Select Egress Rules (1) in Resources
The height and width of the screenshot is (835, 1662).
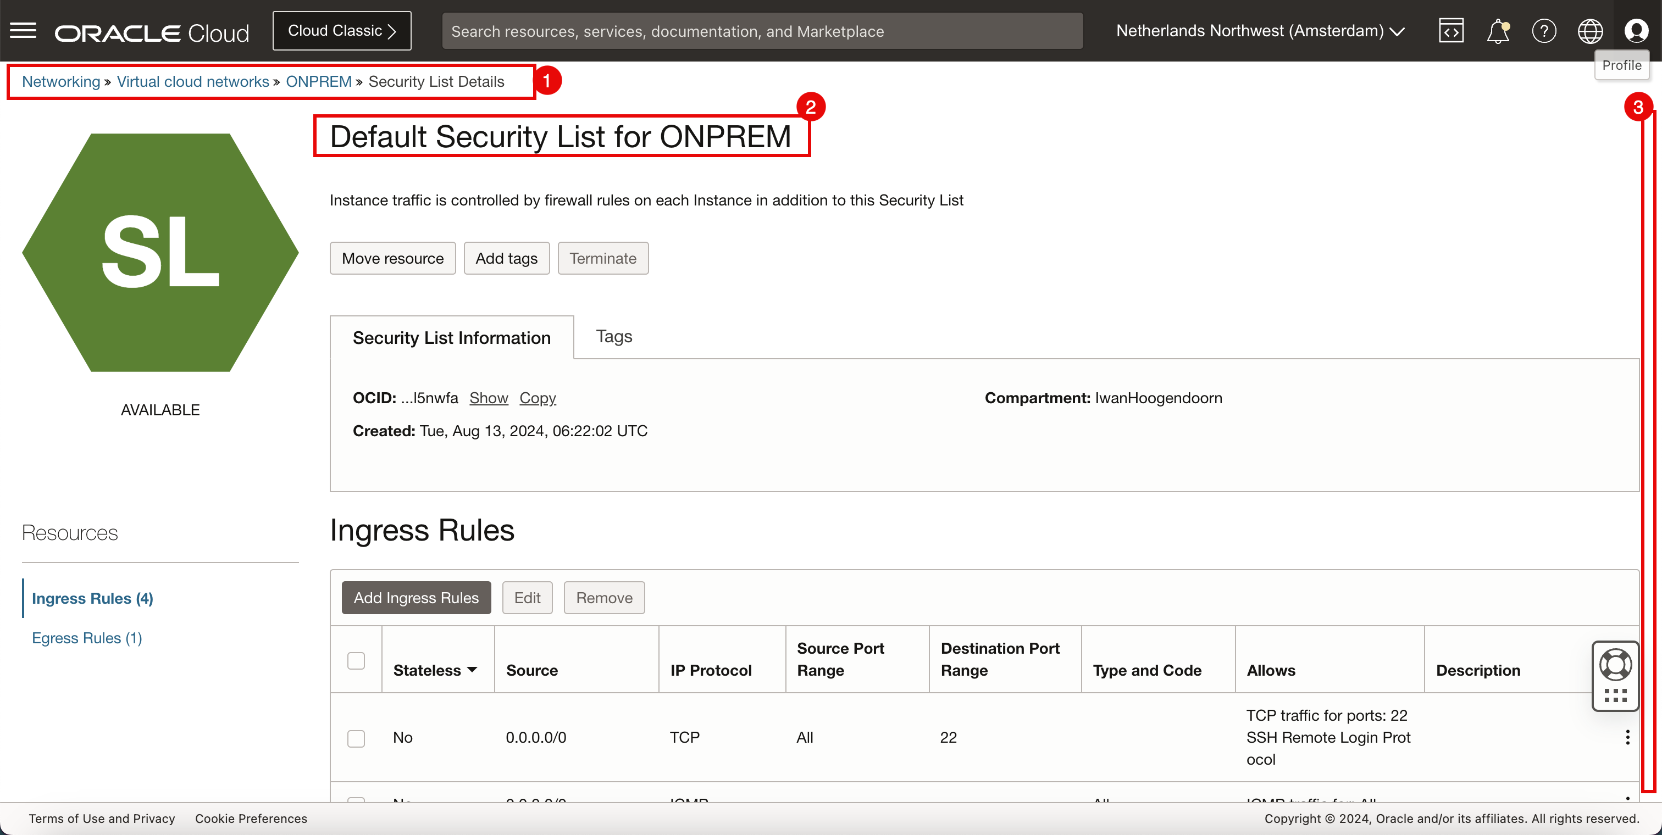86,637
